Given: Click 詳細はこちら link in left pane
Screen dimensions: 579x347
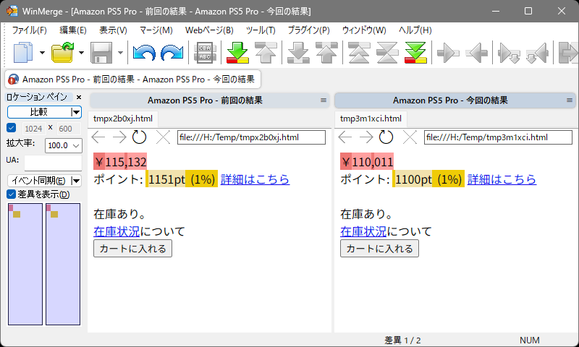Looking at the screenshot, I should [x=255, y=179].
